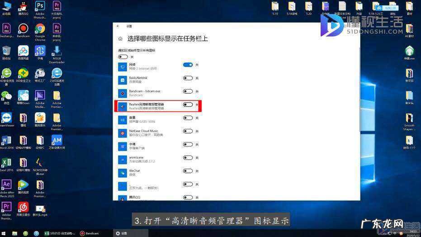Screen dimensions: 421x237
Task: Select the 5.20 folder on desktop
Action: point(308,8)
